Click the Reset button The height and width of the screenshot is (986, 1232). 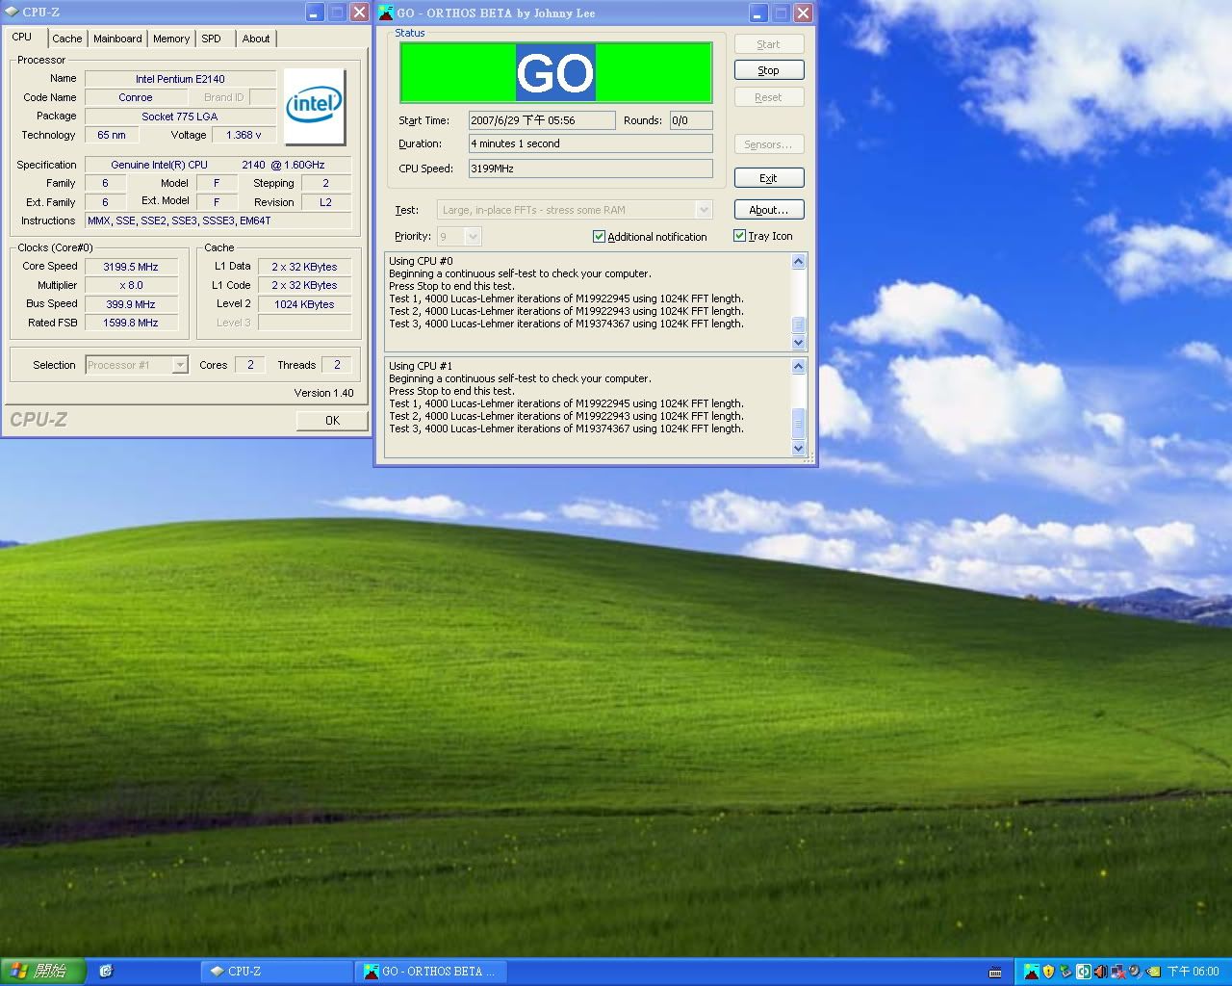click(769, 97)
